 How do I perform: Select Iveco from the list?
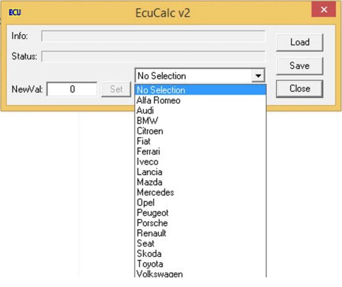201,162
